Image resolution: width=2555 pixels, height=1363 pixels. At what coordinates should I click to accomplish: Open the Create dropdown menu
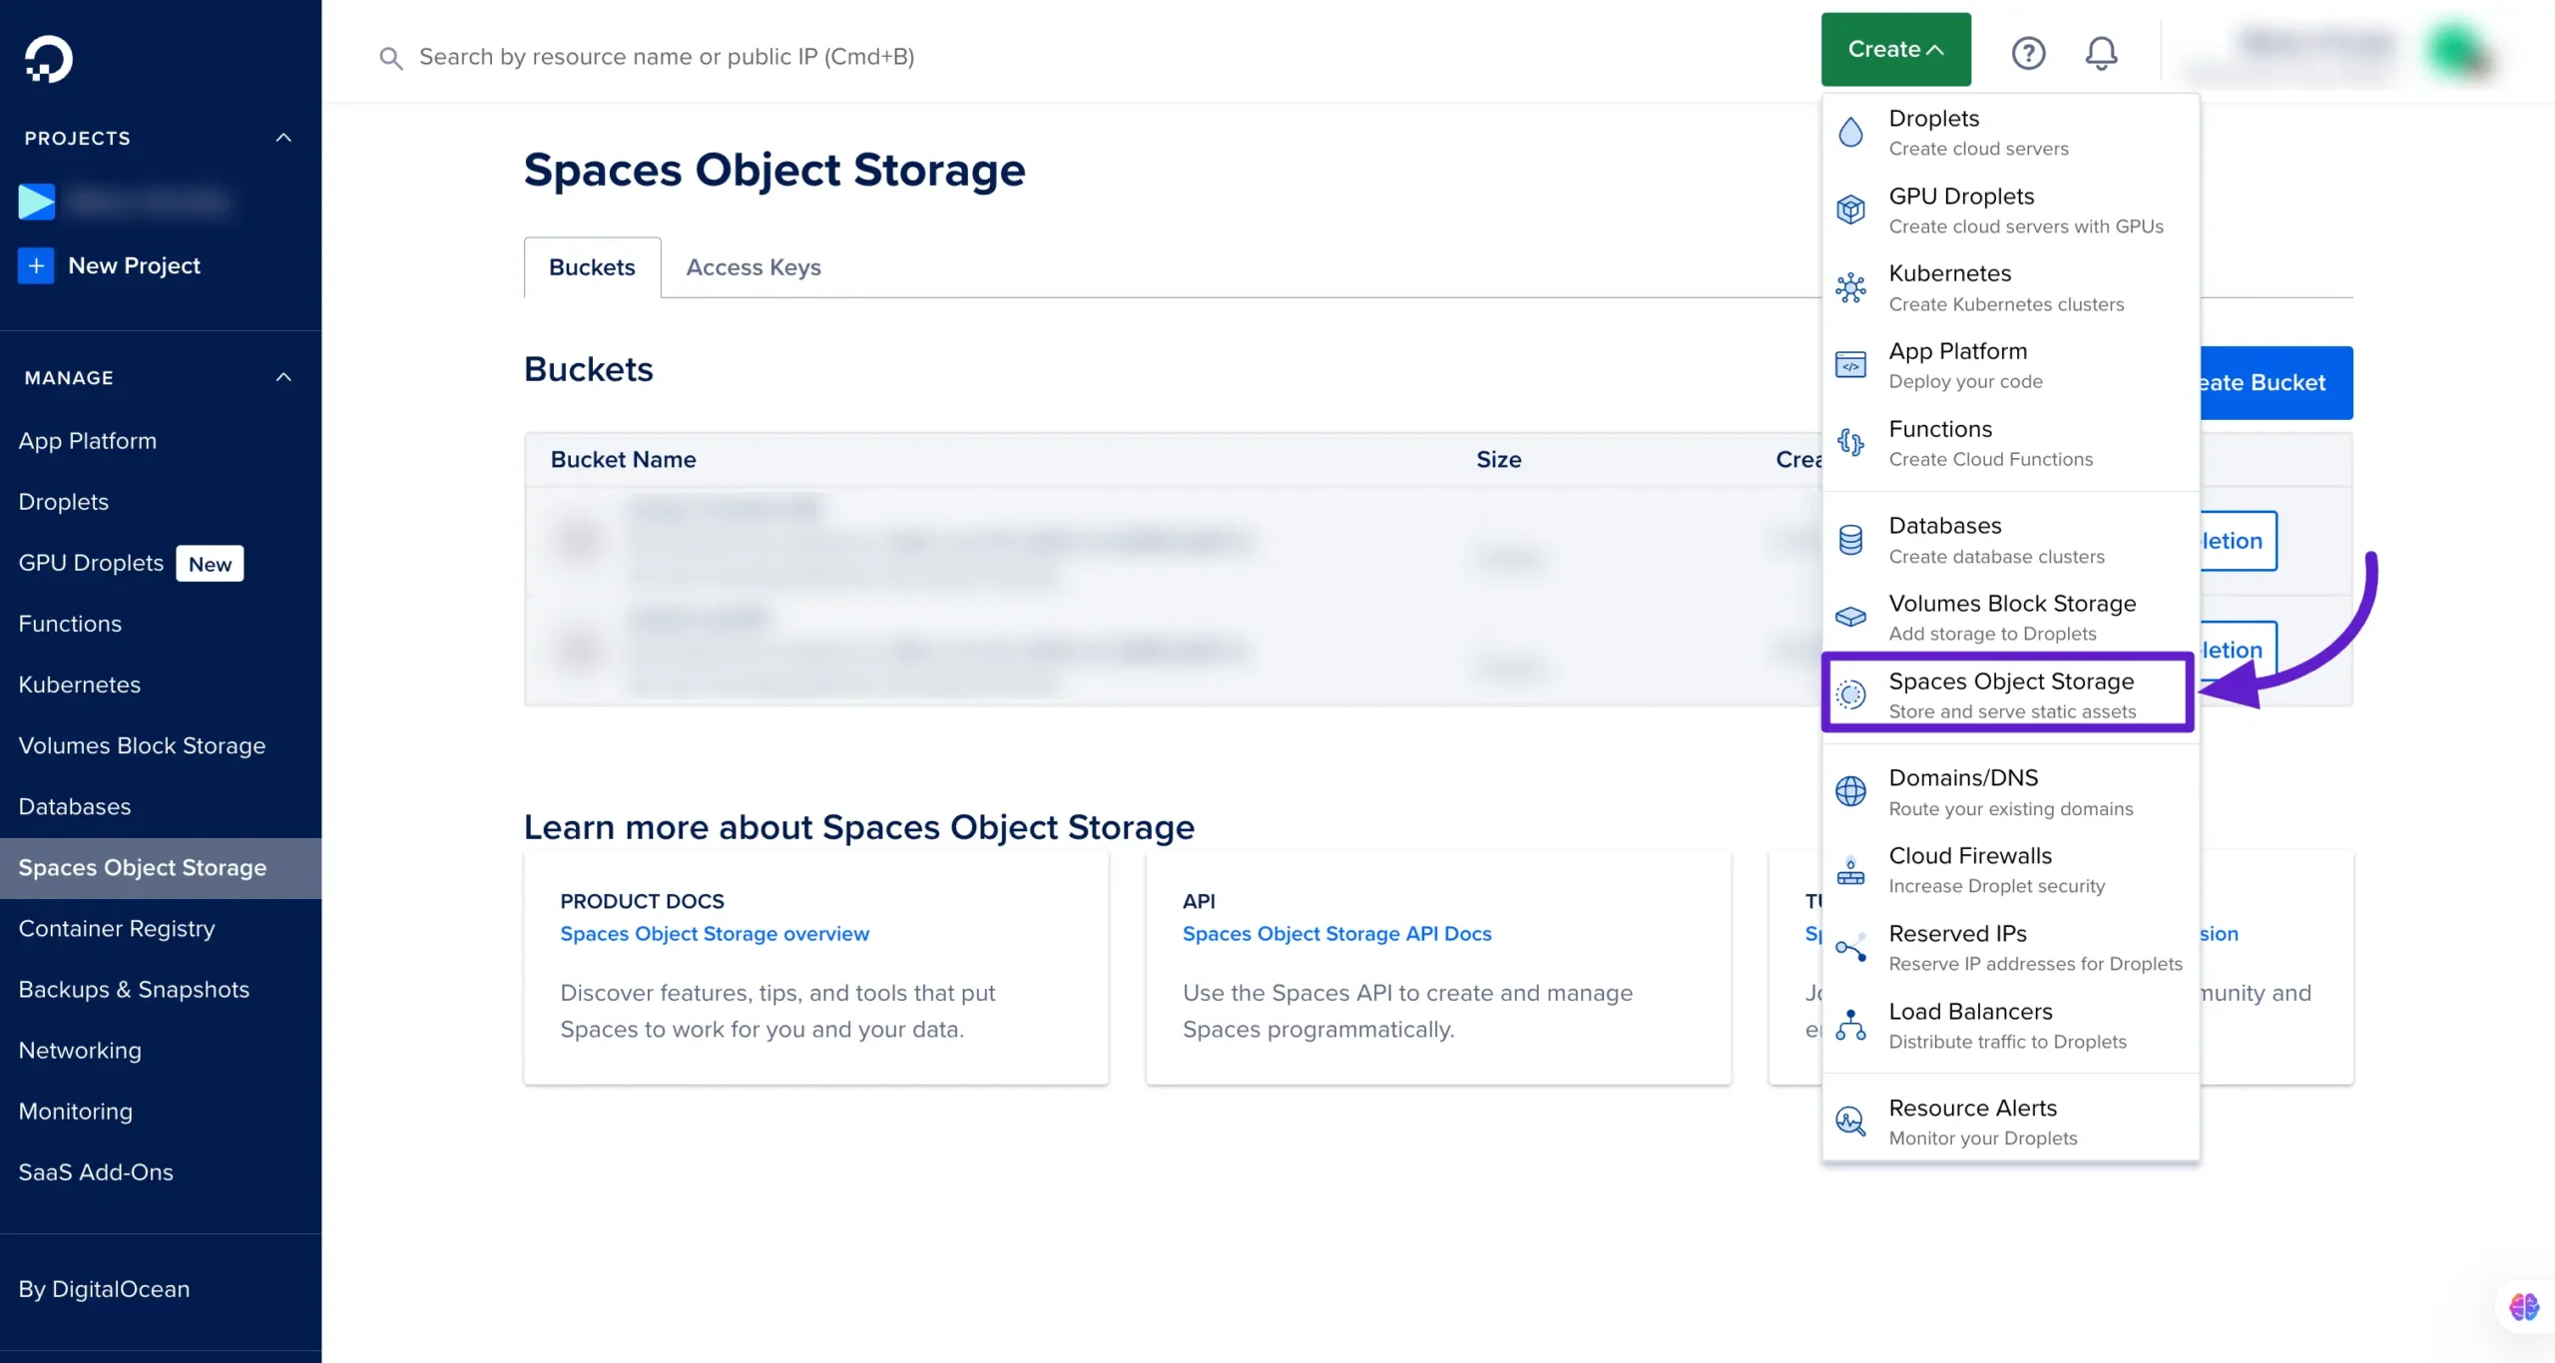pyautogui.click(x=1894, y=49)
